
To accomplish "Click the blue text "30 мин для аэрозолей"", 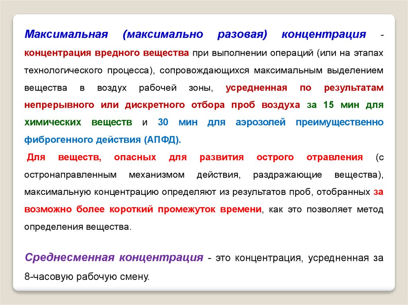I will [x=222, y=122].
